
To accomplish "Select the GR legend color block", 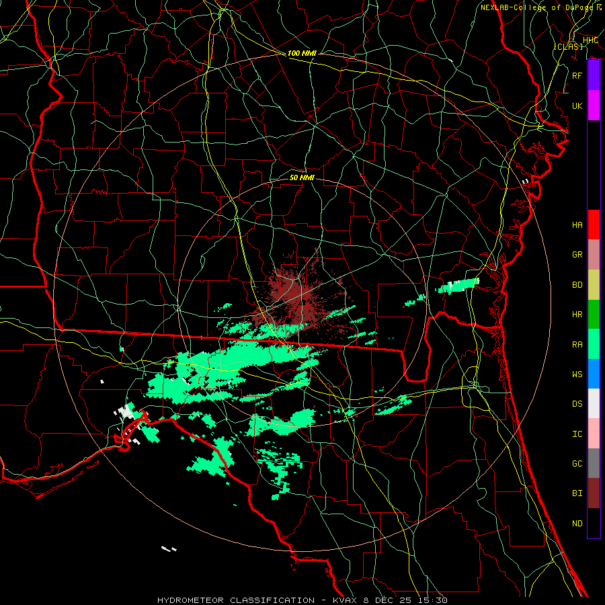I will pos(594,255).
